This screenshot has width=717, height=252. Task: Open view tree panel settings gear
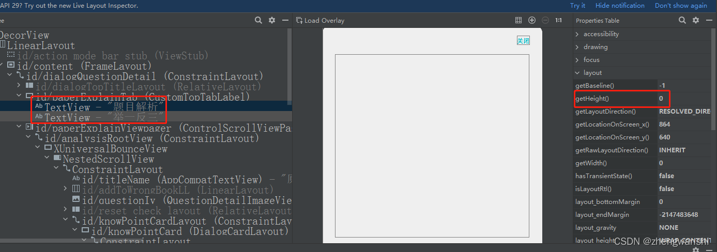tap(272, 20)
